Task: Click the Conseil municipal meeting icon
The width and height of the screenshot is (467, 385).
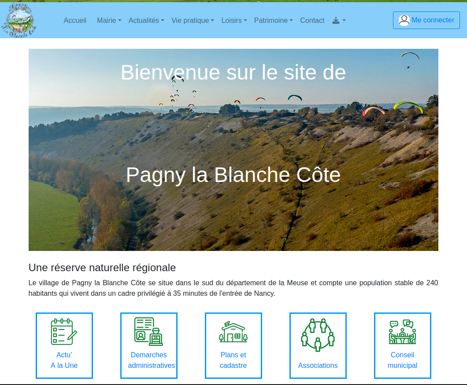Action: (x=403, y=331)
